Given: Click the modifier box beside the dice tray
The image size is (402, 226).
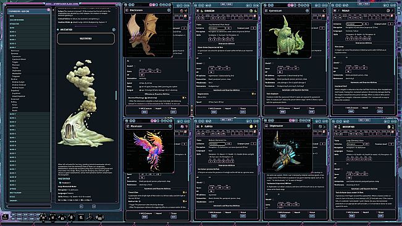Looking at the screenshot, I should click(5, 217).
